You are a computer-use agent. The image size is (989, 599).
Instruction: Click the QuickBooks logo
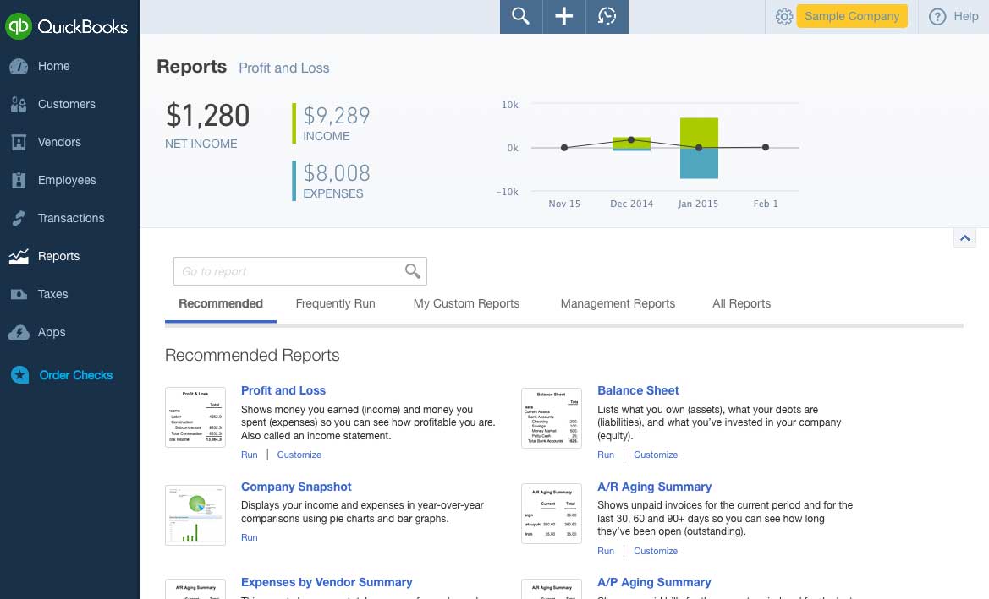66,26
